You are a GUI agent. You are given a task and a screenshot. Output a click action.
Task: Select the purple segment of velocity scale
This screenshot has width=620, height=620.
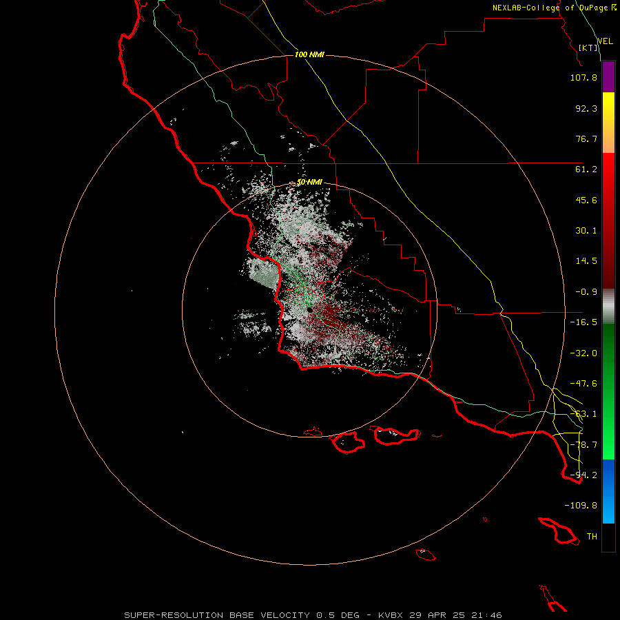608,76
